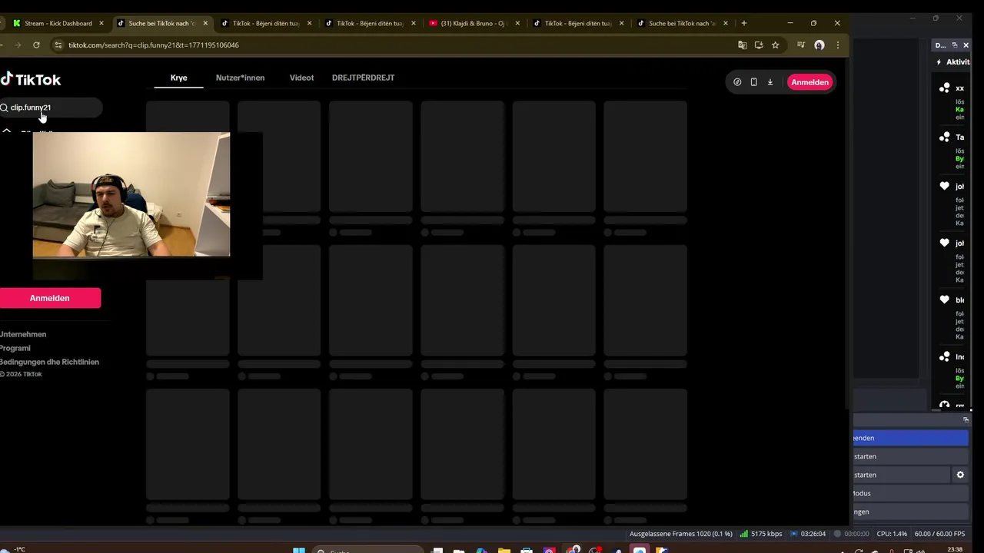Open the taskbar File Explorer folder icon
Image resolution: width=984 pixels, height=553 pixels.
(x=504, y=550)
